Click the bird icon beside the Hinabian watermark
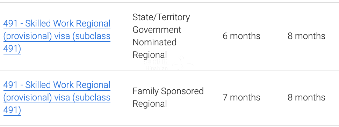The width and height of the screenshot is (339, 127). (x=183, y=63)
